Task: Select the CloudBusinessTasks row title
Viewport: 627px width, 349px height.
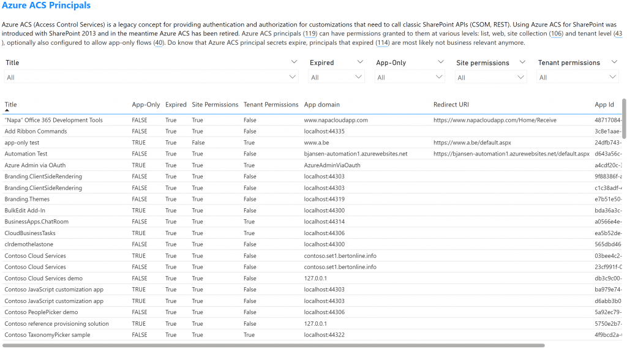Action: click(30, 233)
